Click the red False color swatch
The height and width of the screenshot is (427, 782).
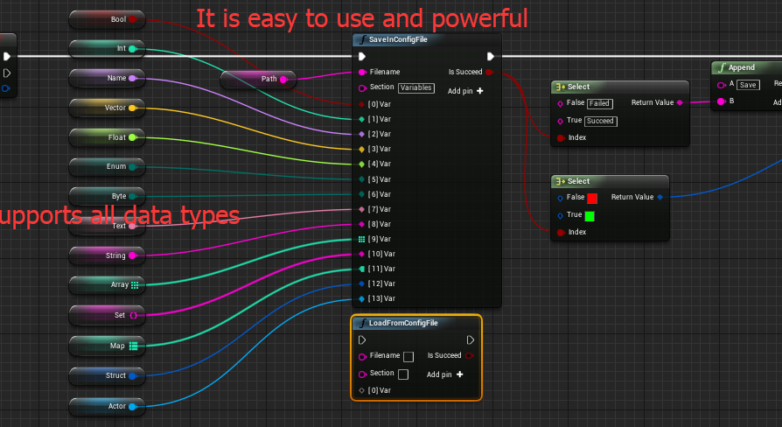[592, 199]
